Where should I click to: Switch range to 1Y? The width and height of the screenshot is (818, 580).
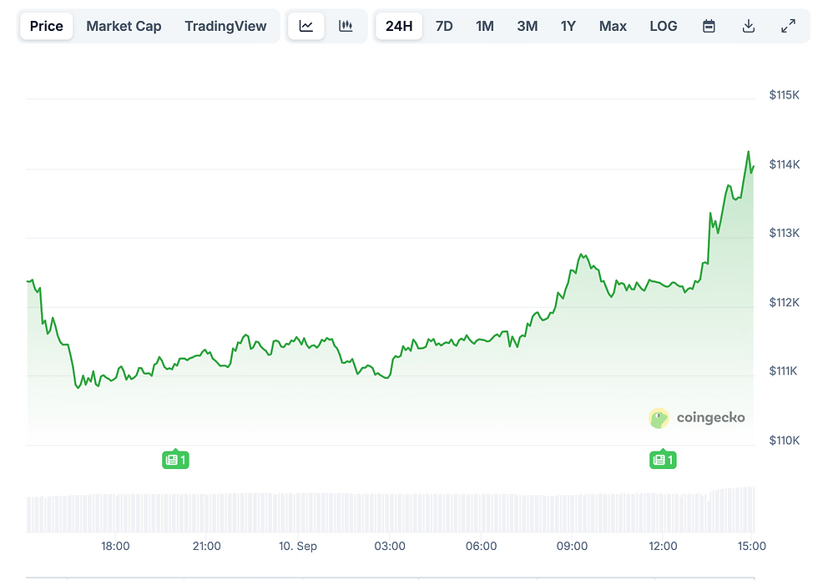tap(568, 26)
